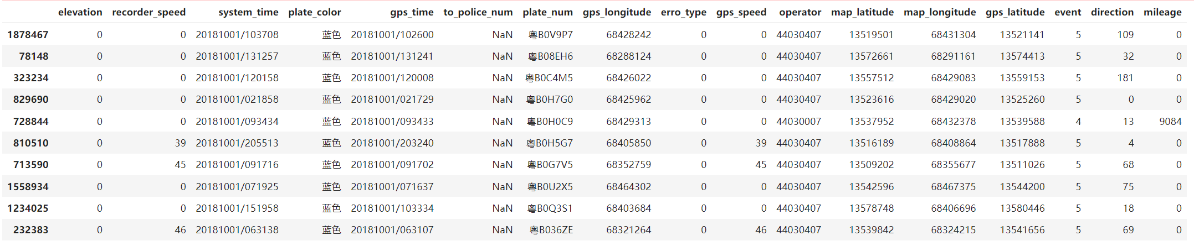Viewport: 1194px width, 246px height.
Task: Click system_time value 20181001/205513
Action: [237, 143]
